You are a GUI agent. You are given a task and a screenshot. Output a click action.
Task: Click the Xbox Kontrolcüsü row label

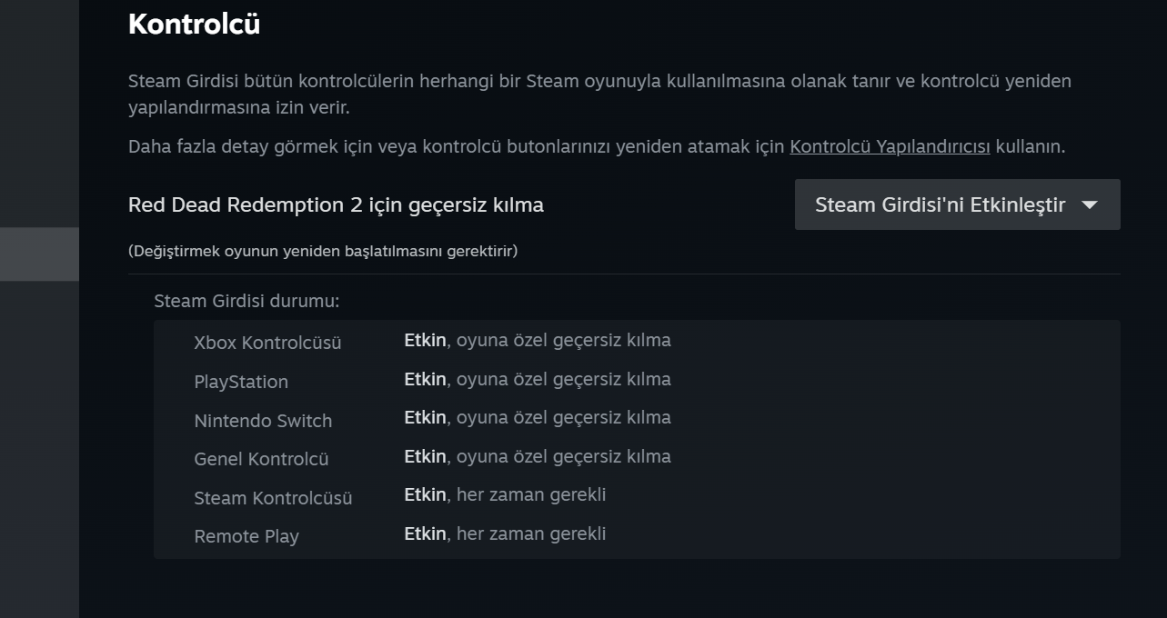click(x=267, y=343)
